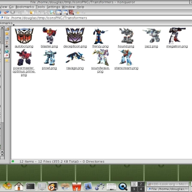Image resolution: width=192 pixels, height=192 pixels.
Task: Click the Stop loading toolbar icon
Action: [x=12, y=12]
